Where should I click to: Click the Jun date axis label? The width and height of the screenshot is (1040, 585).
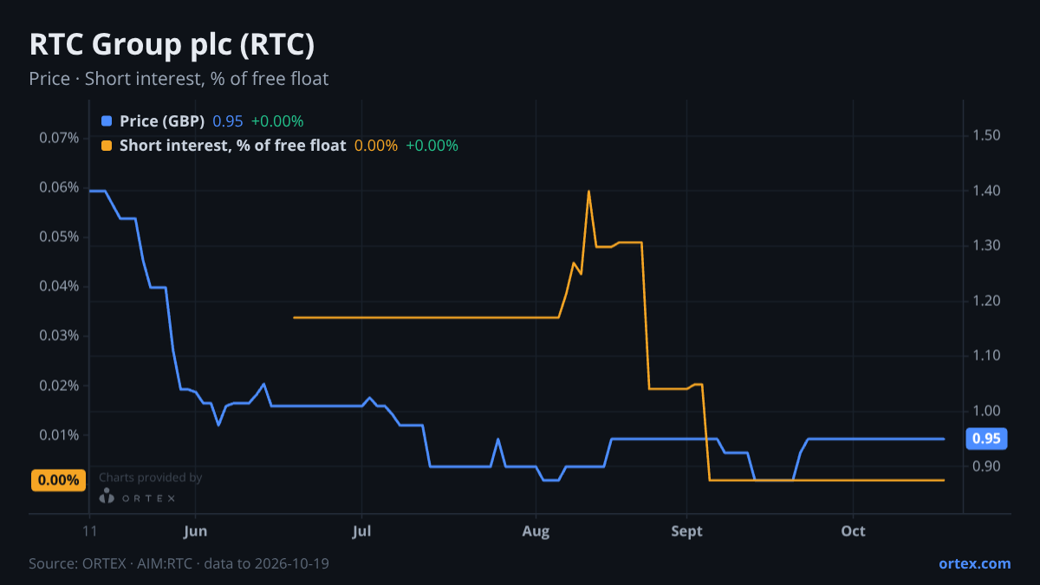[x=196, y=531]
